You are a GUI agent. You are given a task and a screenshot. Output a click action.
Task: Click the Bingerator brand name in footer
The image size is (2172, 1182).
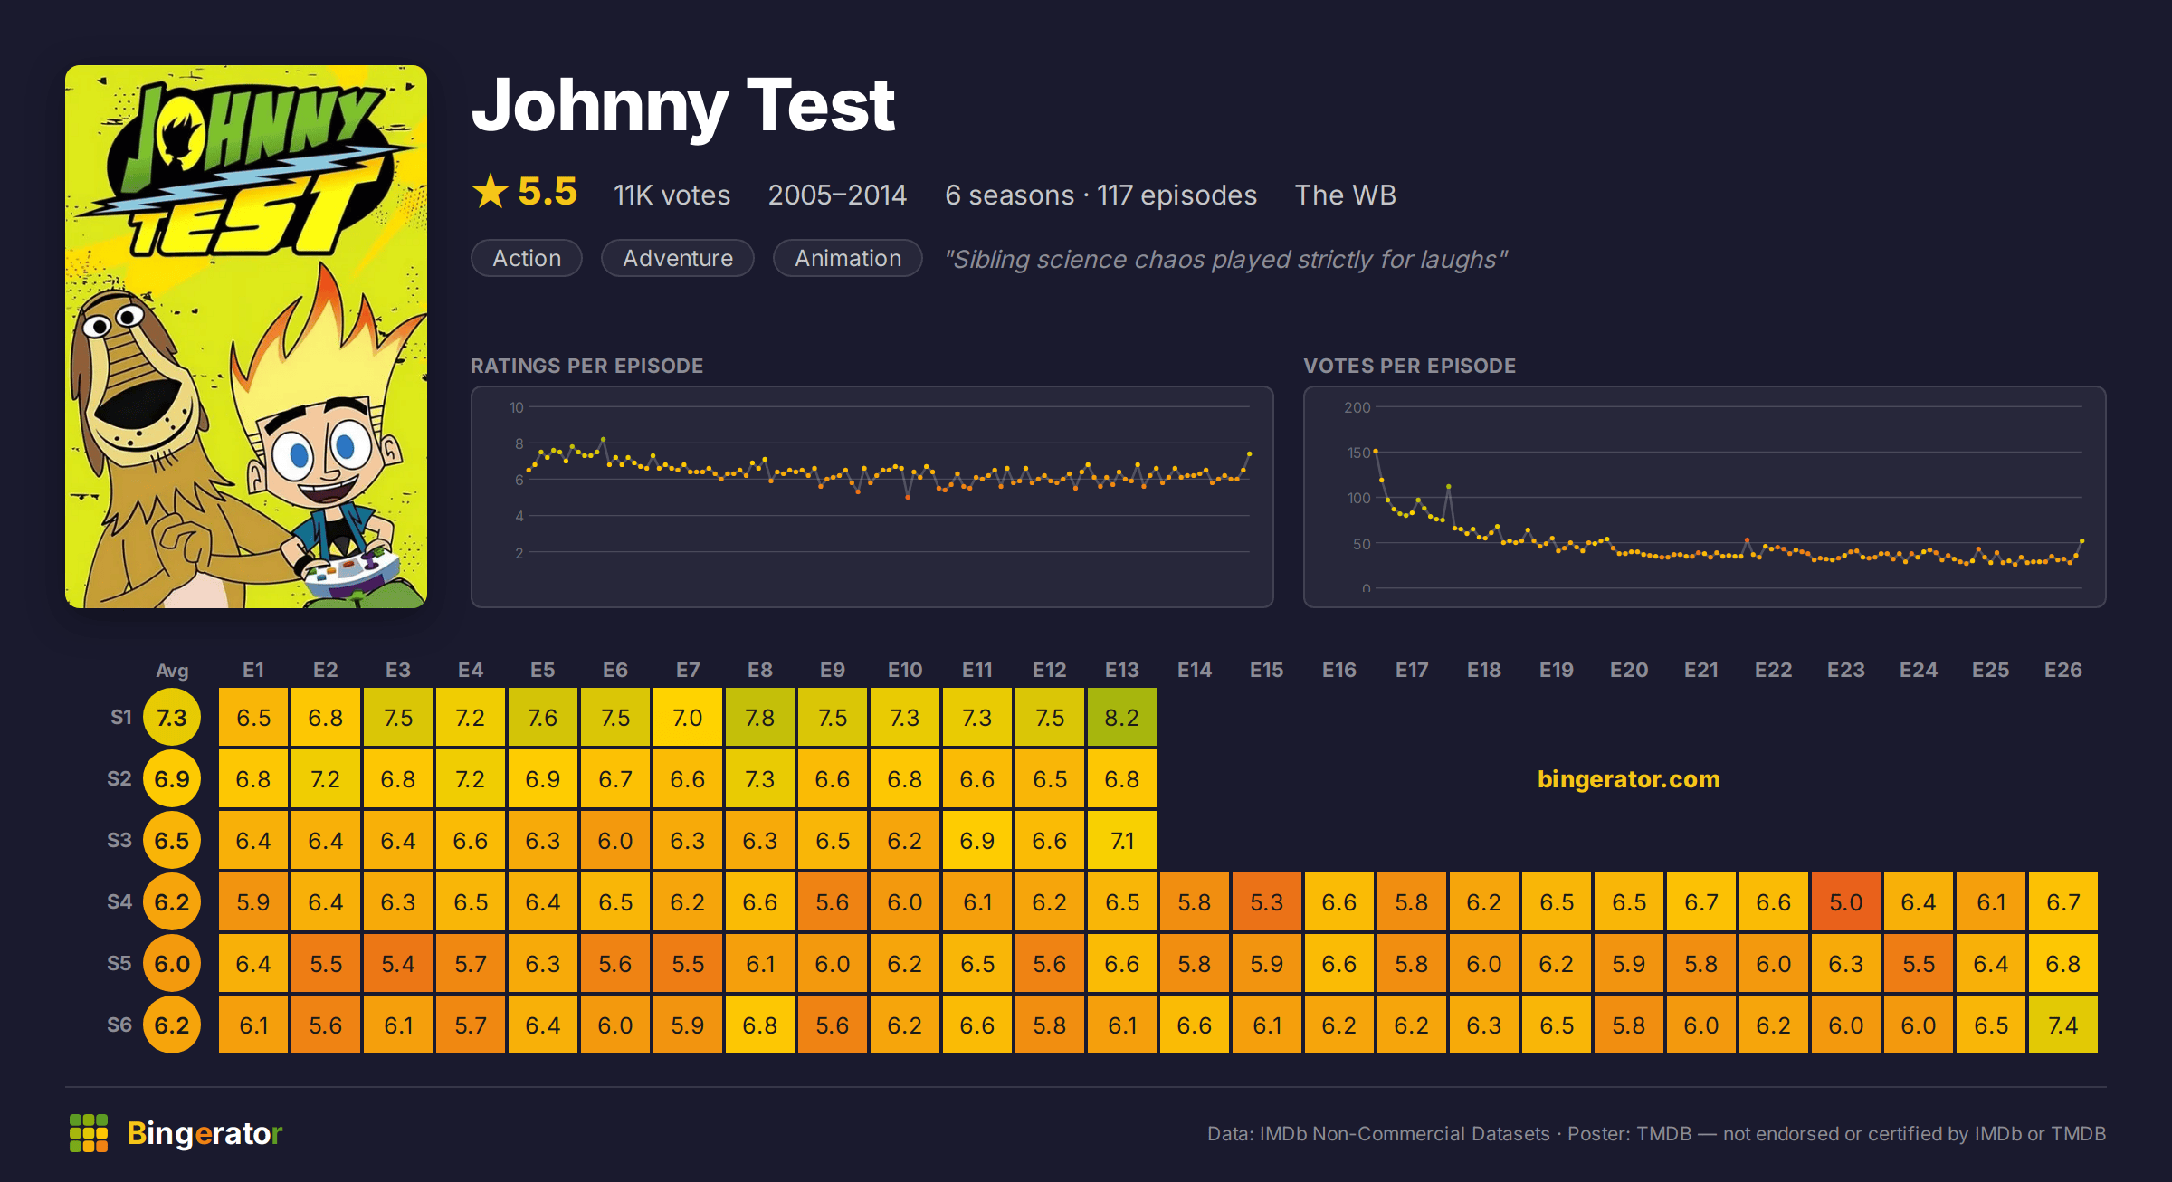point(205,1133)
